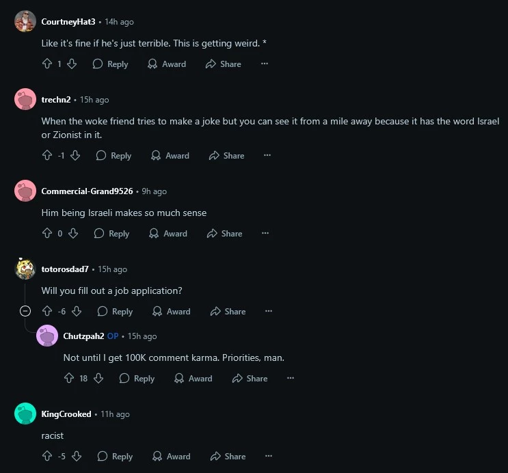
Task: Upvote CourtneyHat3's comment
Action: click(x=47, y=64)
